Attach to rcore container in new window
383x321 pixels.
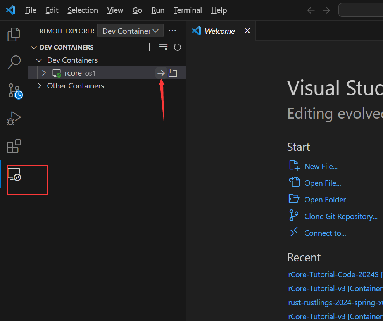[x=173, y=73]
